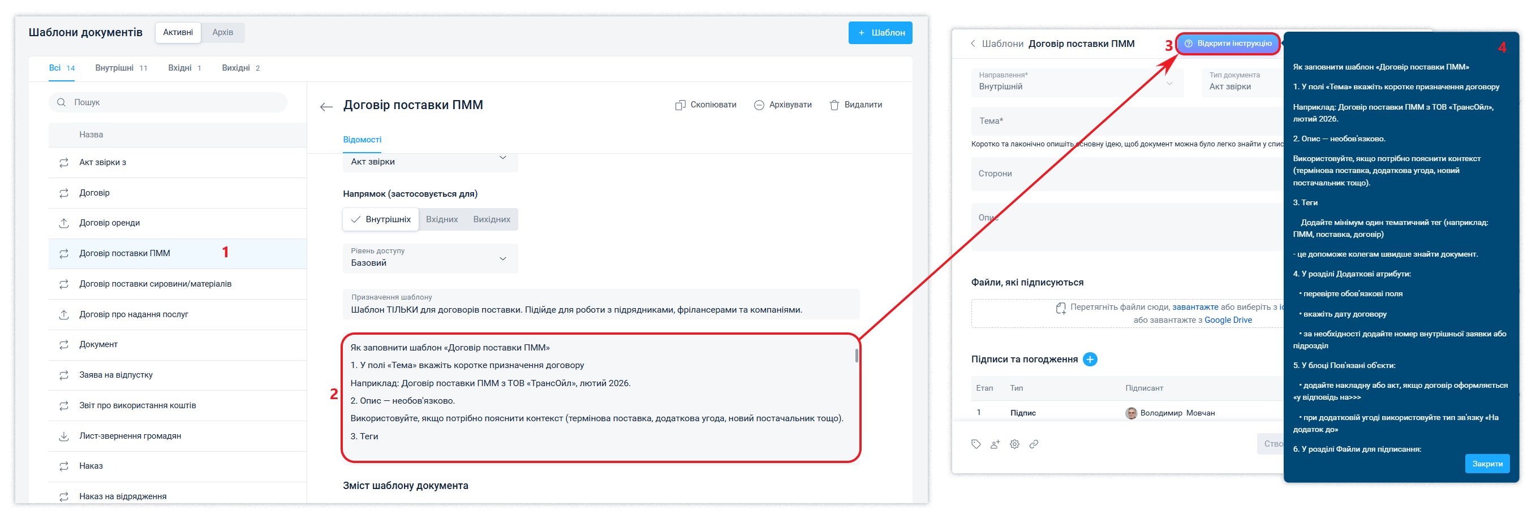1536x519 pixels.
Task: Switch to the Архів tab
Action: (x=222, y=32)
